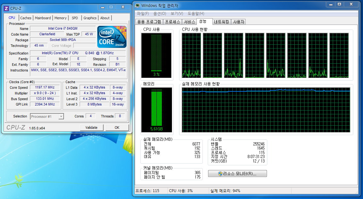Viewport: 363px width, 199px height.
Task: Click the total memory value 6077
Action: (196, 144)
